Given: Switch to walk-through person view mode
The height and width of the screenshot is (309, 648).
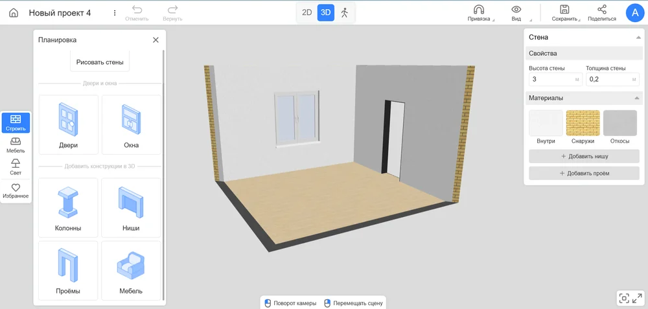Looking at the screenshot, I should [x=344, y=12].
